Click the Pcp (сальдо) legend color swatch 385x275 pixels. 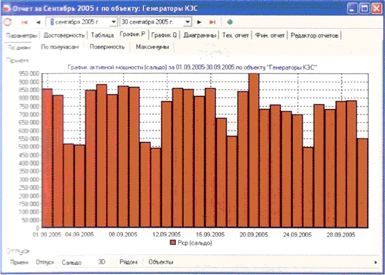[x=173, y=242]
